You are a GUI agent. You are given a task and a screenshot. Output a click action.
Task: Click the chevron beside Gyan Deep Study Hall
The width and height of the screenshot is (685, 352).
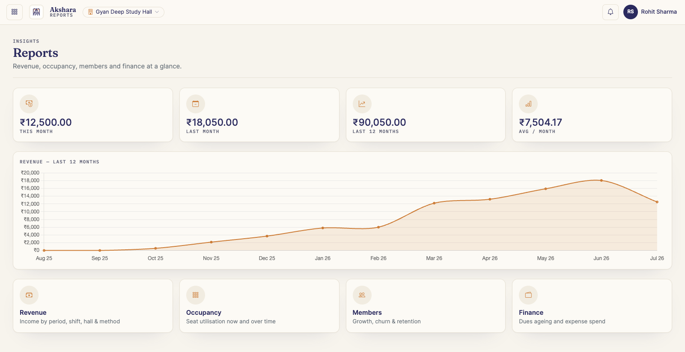[x=157, y=12]
